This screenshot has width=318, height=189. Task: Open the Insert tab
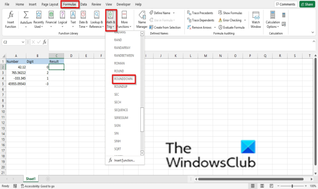(x=32, y=4)
